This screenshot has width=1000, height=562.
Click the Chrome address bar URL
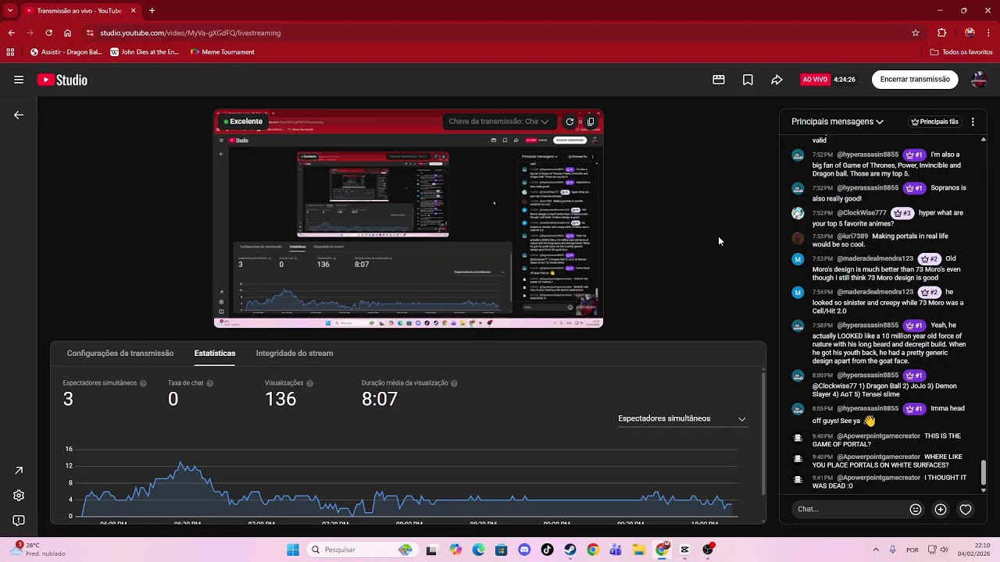(x=191, y=33)
